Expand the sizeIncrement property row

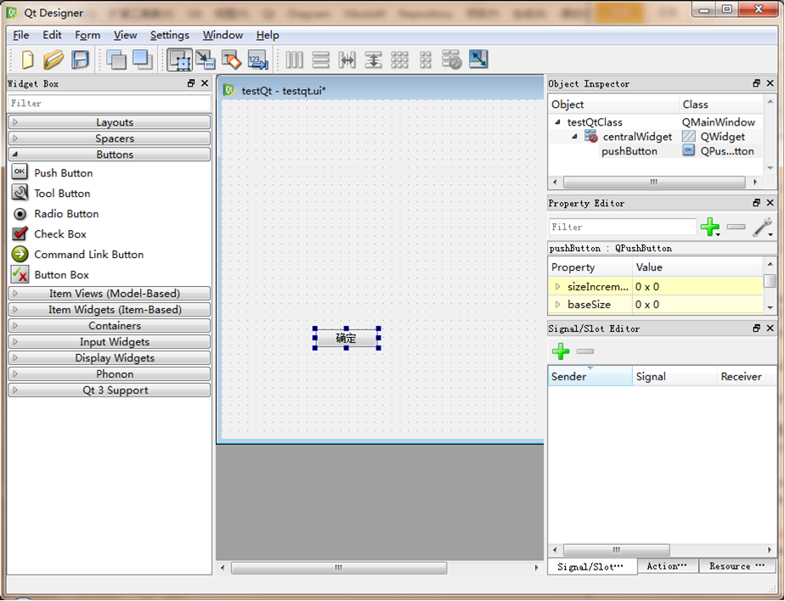[x=558, y=287]
